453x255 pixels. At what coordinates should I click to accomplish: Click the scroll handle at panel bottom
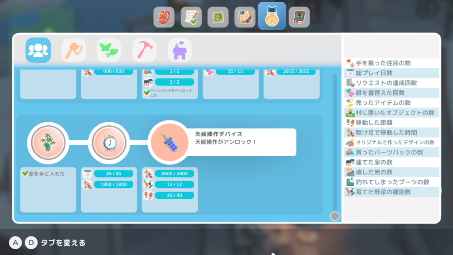334,216
